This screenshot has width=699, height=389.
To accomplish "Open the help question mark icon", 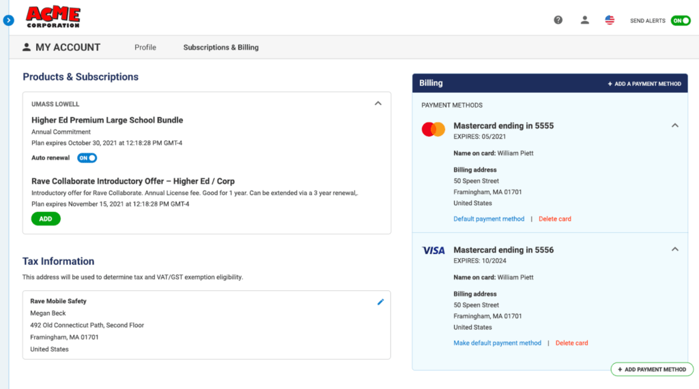I will tap(558, 20).
